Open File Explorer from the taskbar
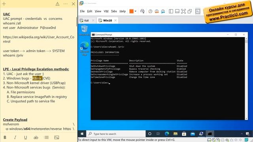This screenshot has height=142, width=253. tap(176, 134)
